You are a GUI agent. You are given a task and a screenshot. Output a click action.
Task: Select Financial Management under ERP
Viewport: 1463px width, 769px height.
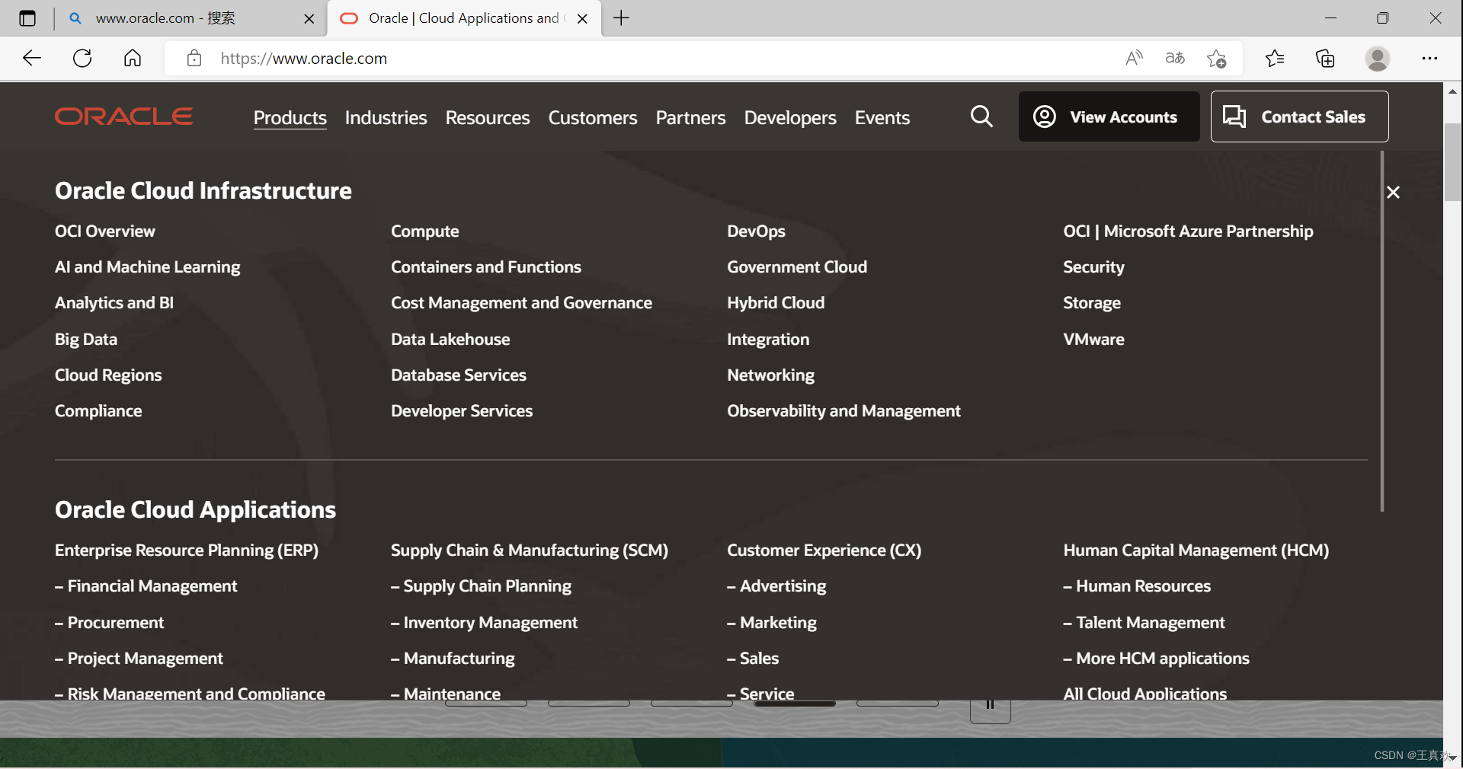146,586
